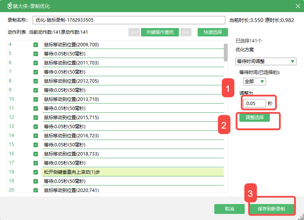The image size is (304, 220).
Task: Open the 等待时间调整 optimization dropdown
Action: click(266, 61)
